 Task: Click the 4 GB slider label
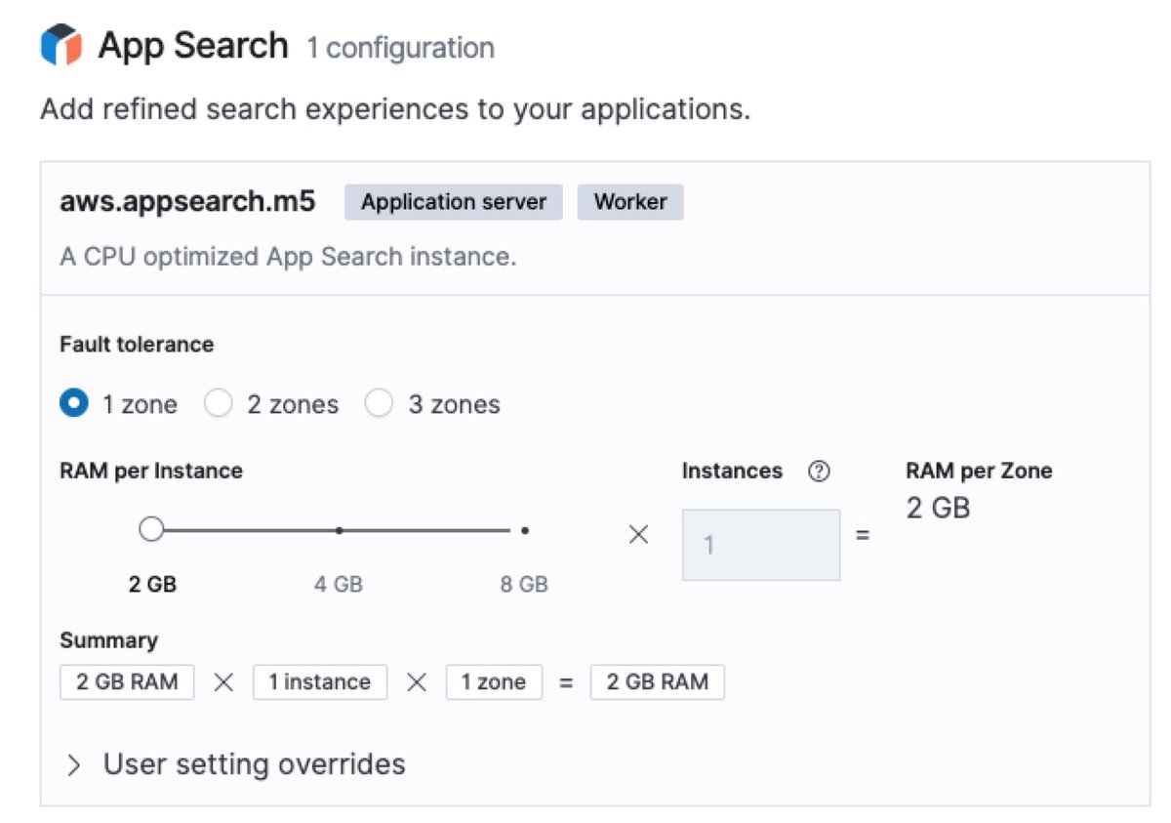pyautogui.click(x=339, y=585)
